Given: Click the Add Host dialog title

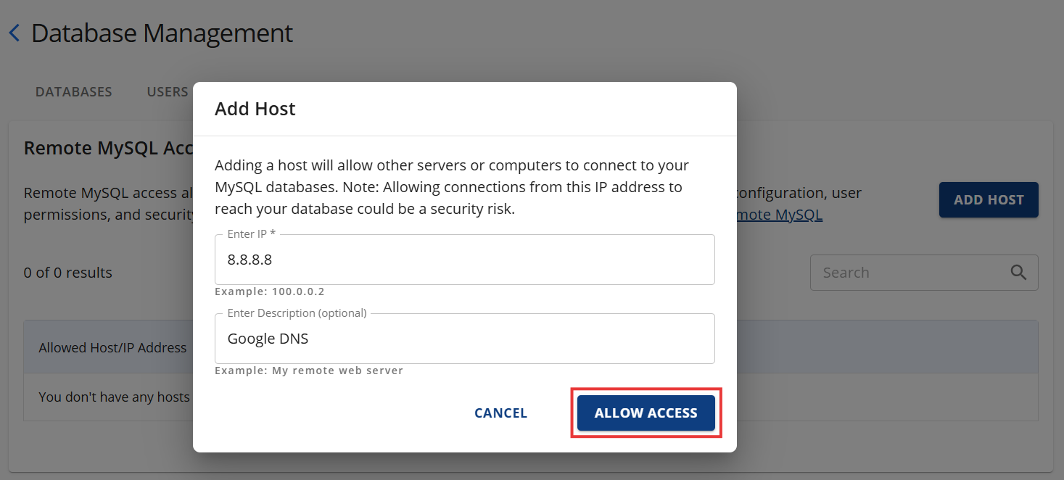Looking at the screenshot, I should 255,109.
